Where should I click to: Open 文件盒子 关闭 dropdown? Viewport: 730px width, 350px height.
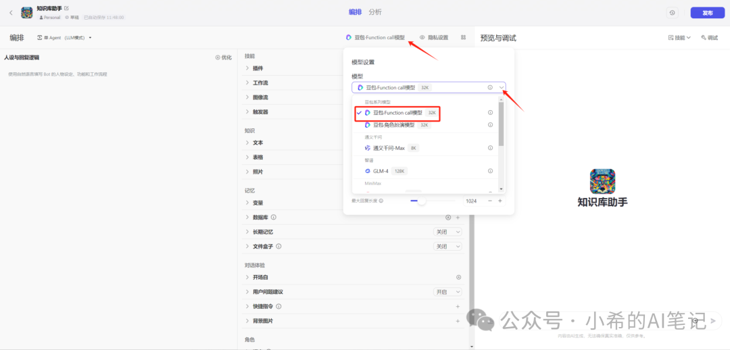point(448,246)
